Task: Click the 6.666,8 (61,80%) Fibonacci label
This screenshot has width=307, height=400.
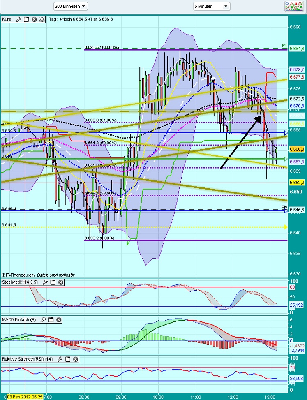Action: click(x=100, y=120)
